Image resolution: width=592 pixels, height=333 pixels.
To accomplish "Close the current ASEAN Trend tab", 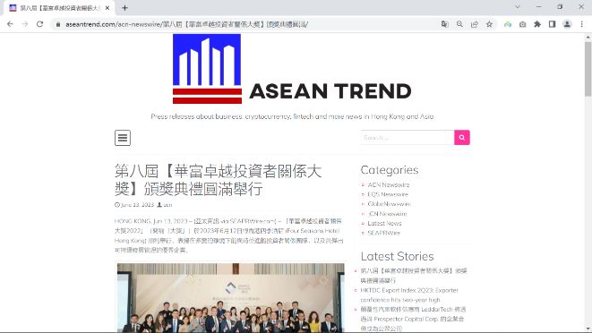I will (x=107, y=7).
